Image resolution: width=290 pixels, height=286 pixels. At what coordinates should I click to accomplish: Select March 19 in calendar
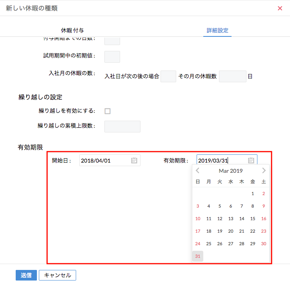point(220,231)
